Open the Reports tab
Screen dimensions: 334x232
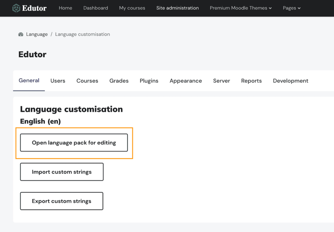click(x=251, y=81)
